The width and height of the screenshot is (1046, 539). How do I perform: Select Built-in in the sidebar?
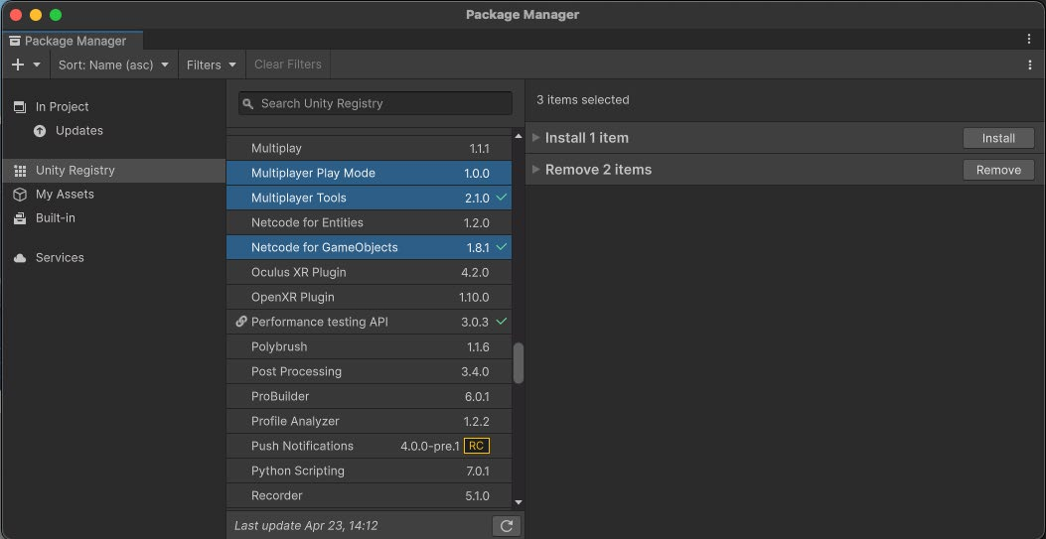[113, 217]
